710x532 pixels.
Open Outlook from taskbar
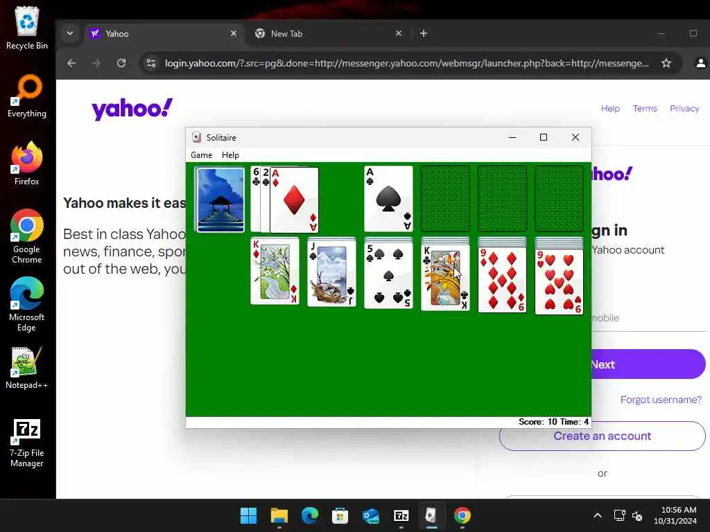pos(371,515)
